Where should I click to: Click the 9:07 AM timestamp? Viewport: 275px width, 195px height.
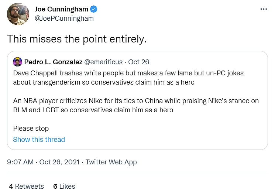[x=20, y=162]
